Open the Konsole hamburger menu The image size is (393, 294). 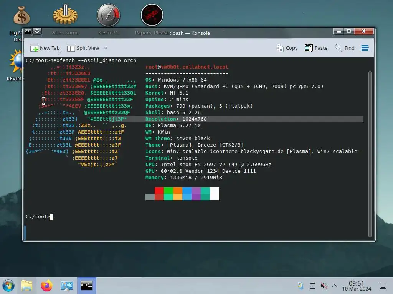pos(365,48)
